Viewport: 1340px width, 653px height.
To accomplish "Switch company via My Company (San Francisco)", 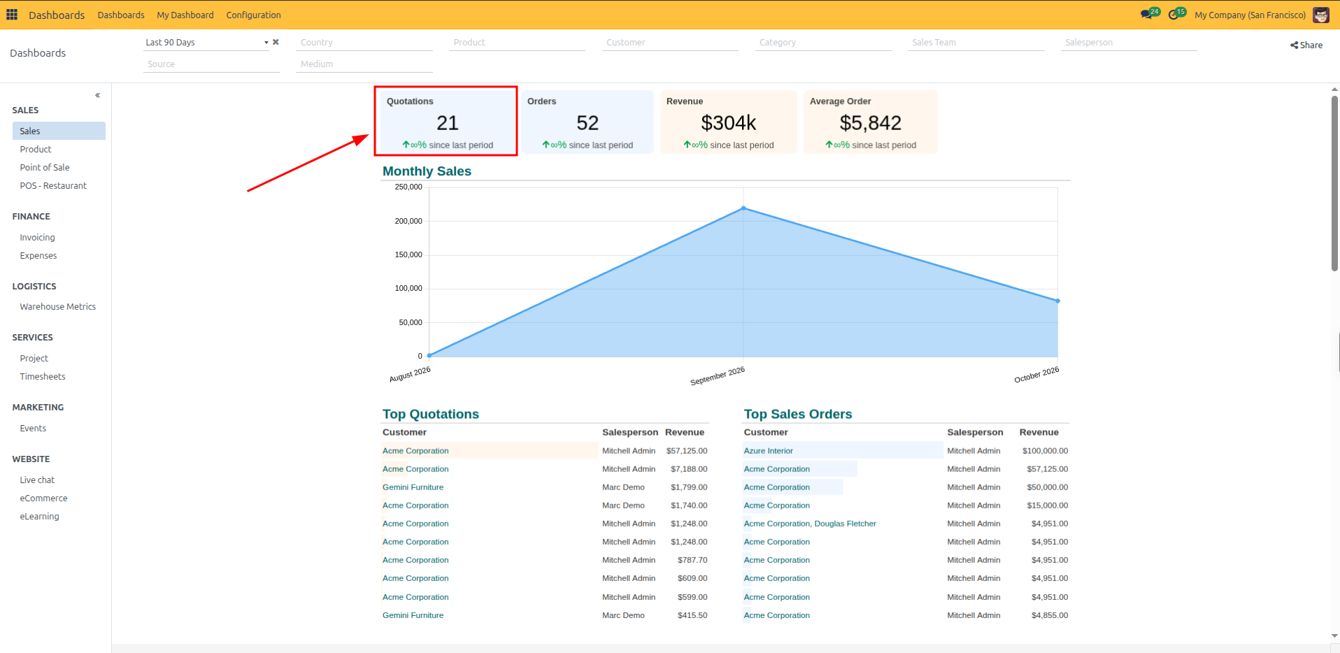I will tap(1250, 15).
